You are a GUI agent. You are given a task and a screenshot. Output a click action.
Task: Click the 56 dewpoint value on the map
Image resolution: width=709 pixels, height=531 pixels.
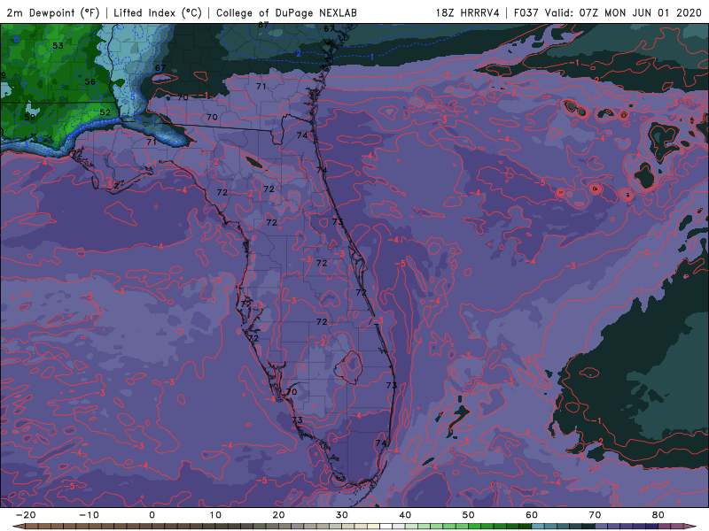(90, 81)
